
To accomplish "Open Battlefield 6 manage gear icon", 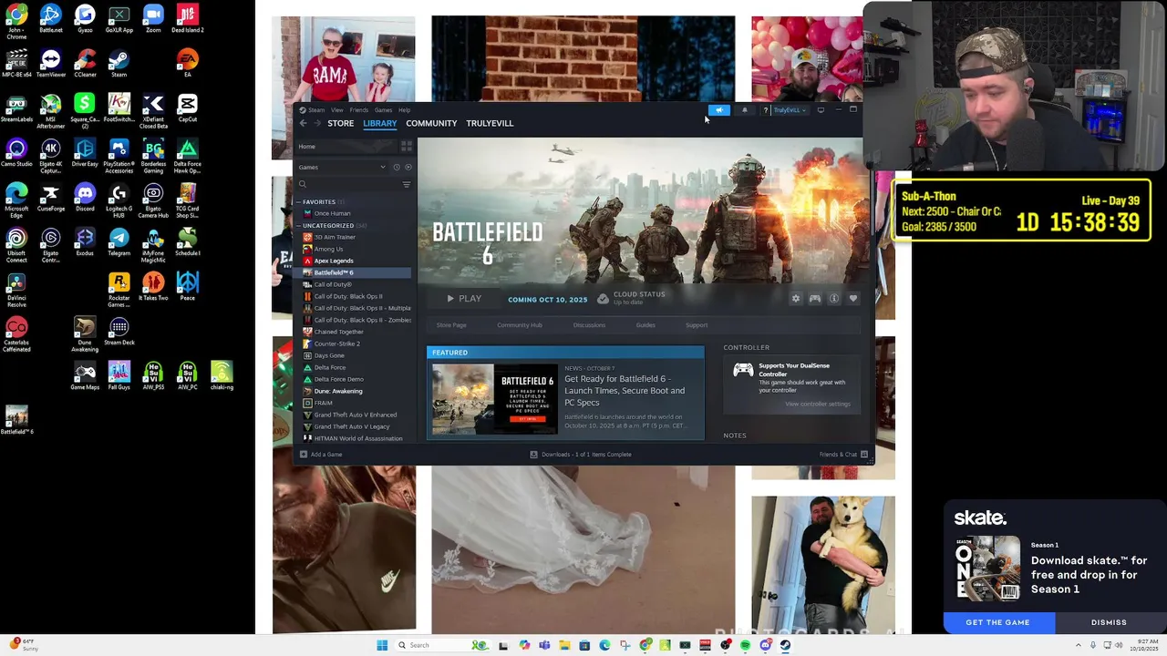I will 796,299.
